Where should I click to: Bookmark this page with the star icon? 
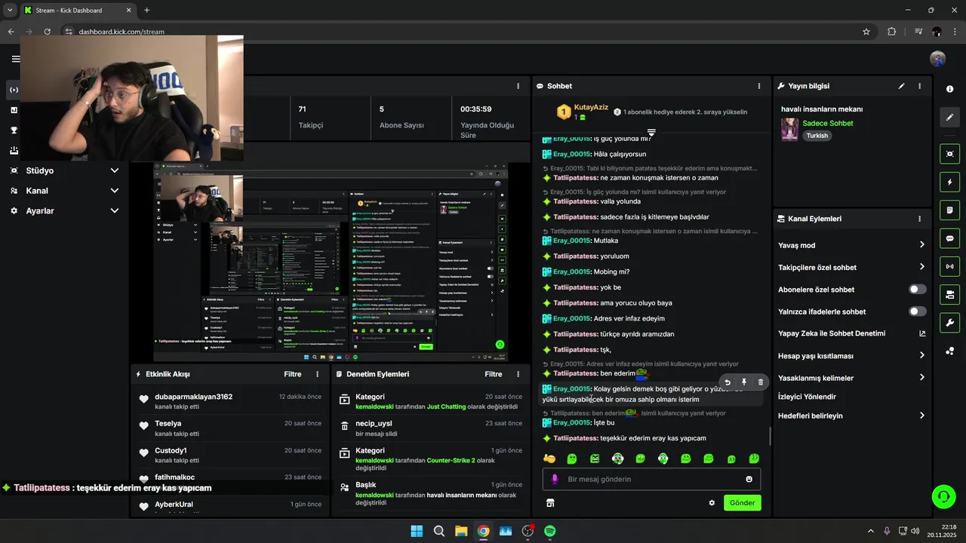coord(866,32)
